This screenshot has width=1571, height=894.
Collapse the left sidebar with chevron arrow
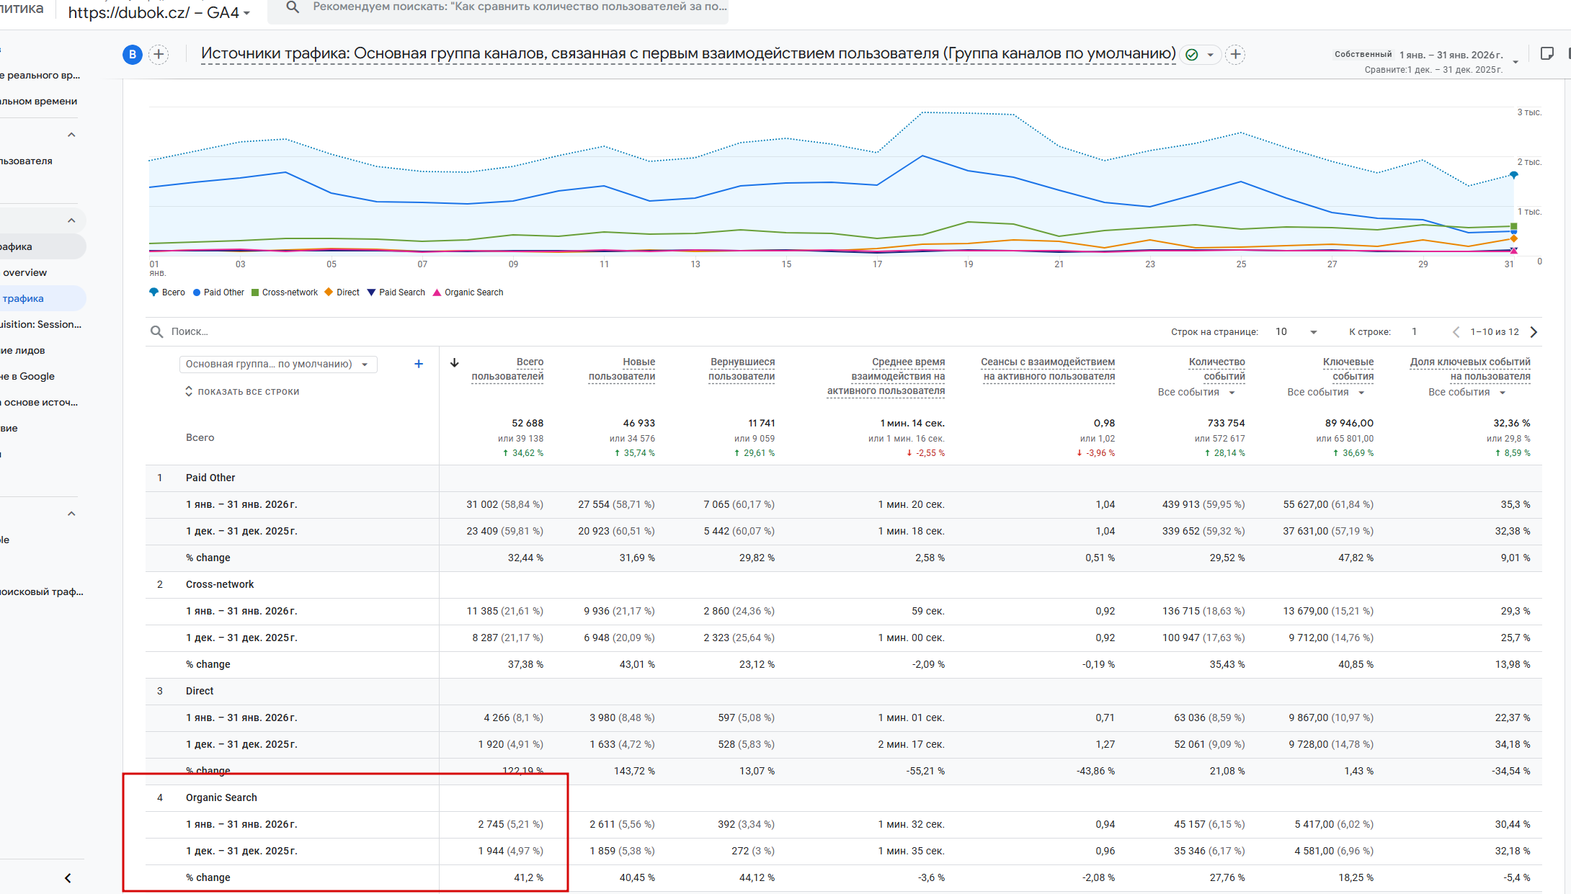(68, 877)
